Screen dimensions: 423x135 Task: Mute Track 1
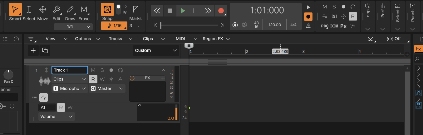[x=93, y=70]
